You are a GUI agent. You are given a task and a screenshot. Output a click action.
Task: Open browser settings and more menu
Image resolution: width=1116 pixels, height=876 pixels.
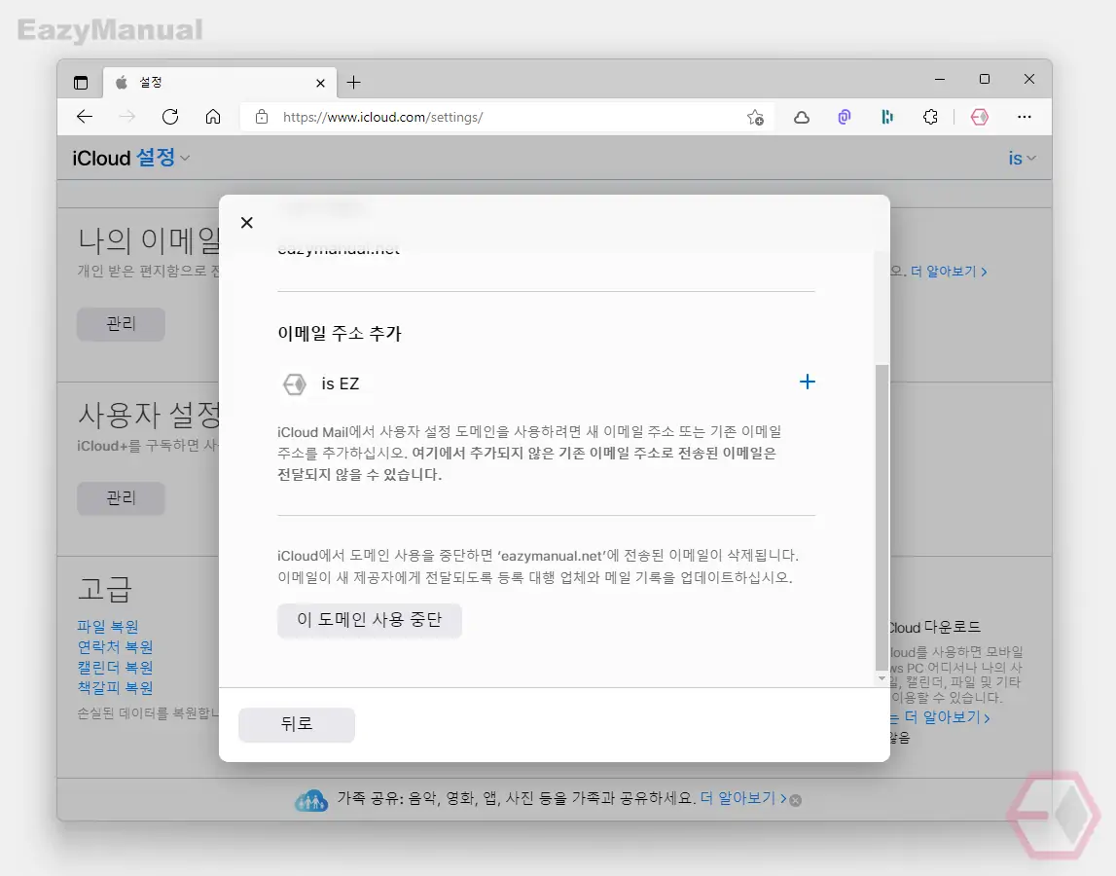[x=1025, y=117]
